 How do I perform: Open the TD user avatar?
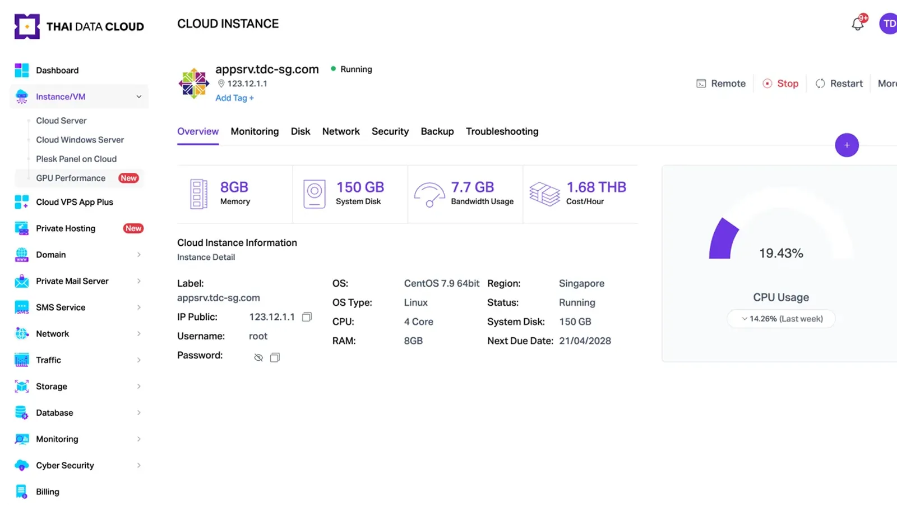click(x=889, y=24)
